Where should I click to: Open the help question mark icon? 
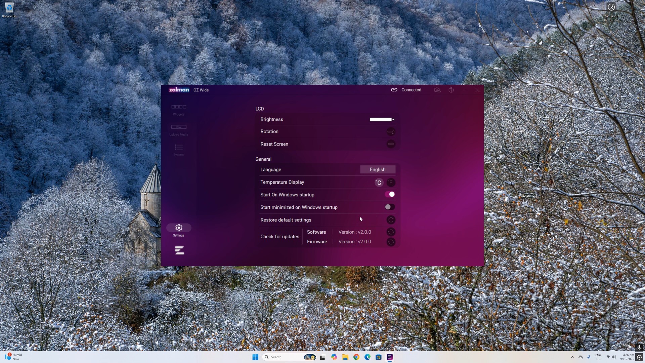[451, 90]
